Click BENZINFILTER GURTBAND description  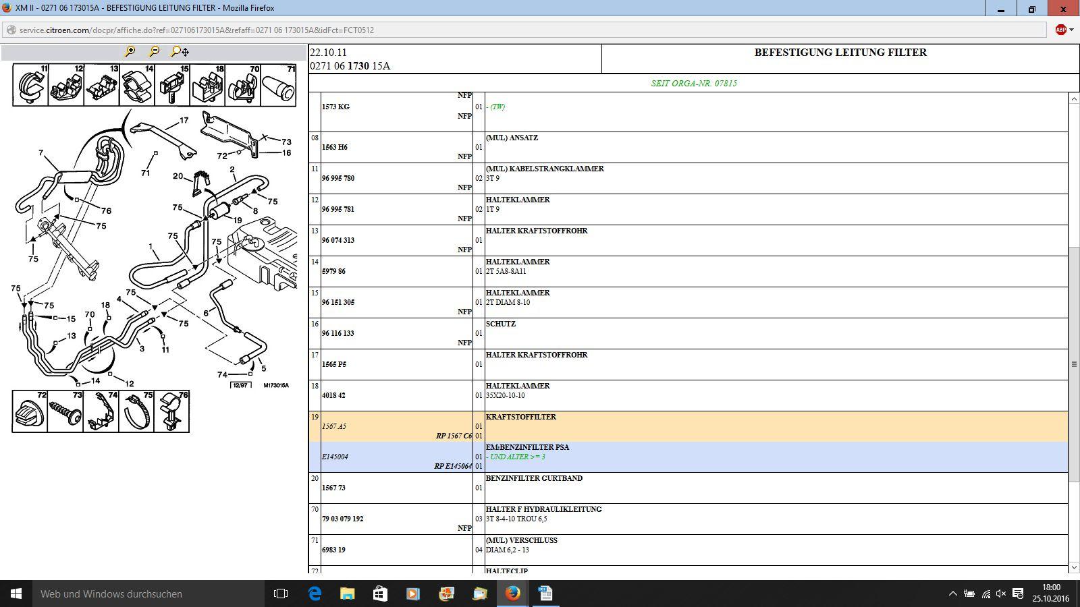click(x=534, y=478)
